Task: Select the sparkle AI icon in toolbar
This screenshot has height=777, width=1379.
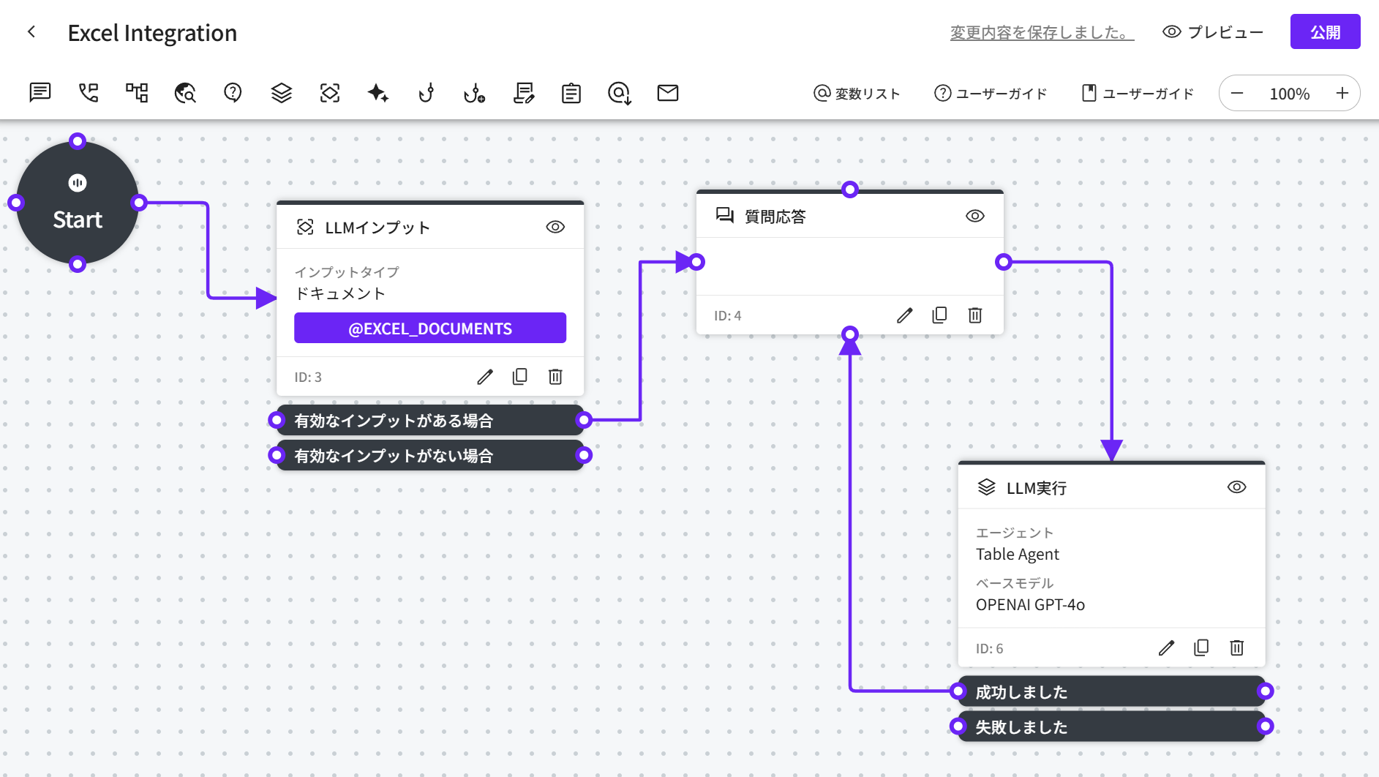Action: point(377,93)
